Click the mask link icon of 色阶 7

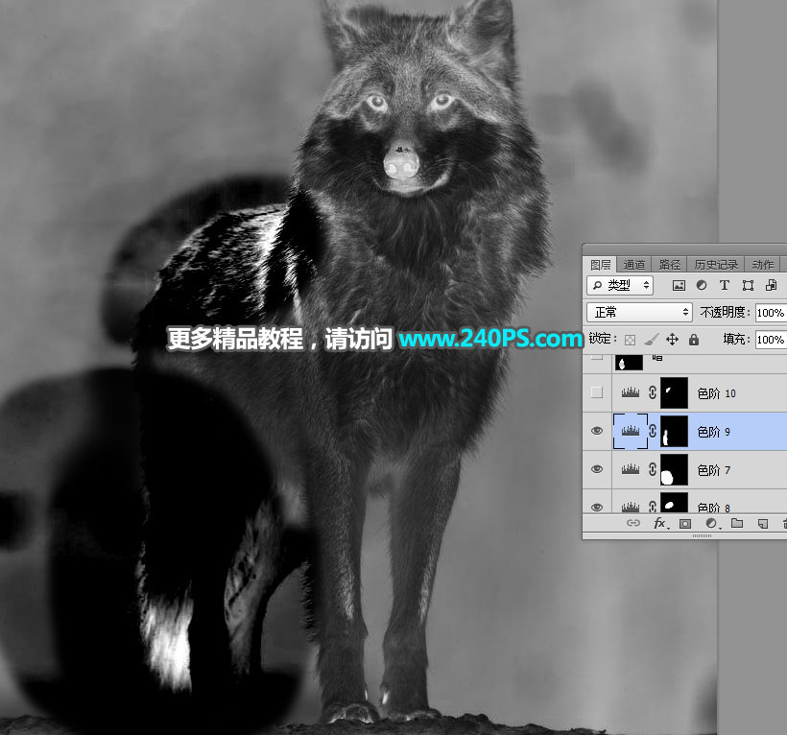coord(653,469)
